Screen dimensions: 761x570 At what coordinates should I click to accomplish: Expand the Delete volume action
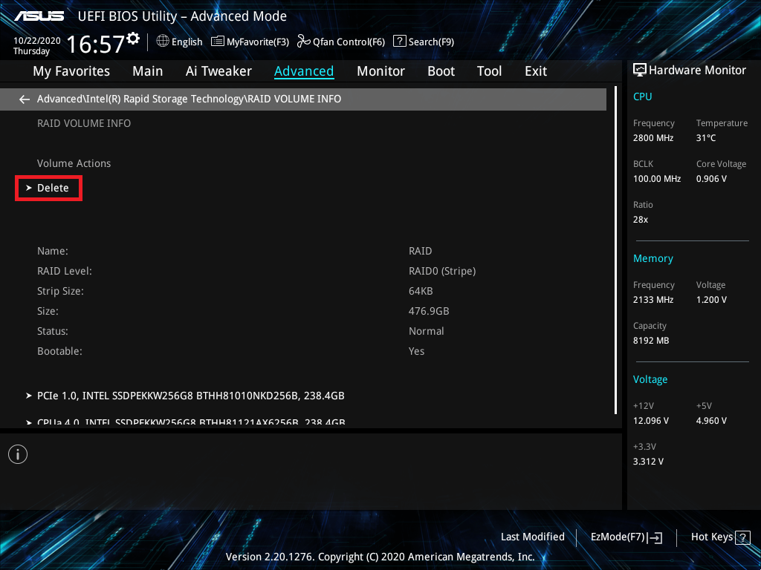52,189
